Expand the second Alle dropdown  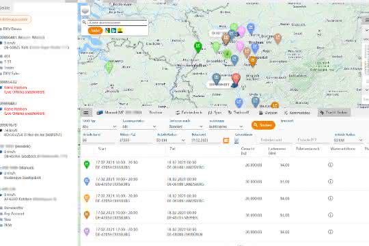139,126
